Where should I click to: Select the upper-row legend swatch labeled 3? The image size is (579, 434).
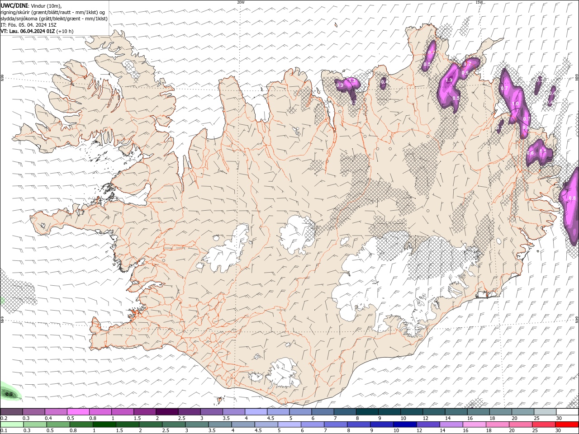click(212, 412)
